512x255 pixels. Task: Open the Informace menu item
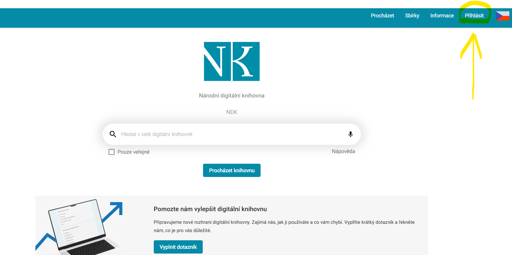click(x=442, y=16)
